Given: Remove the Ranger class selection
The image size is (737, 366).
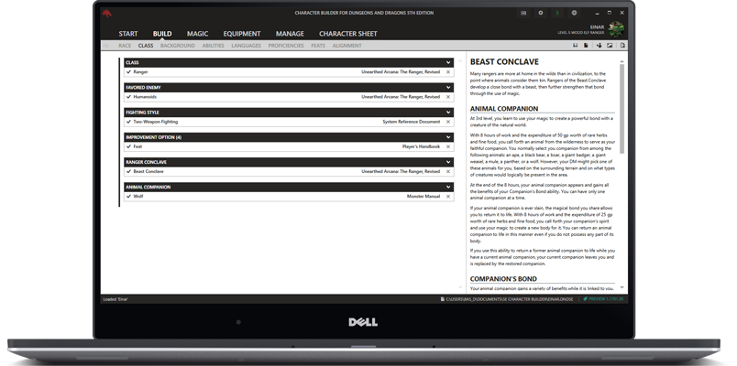Looking at the screenshot, I should (448, 72).
